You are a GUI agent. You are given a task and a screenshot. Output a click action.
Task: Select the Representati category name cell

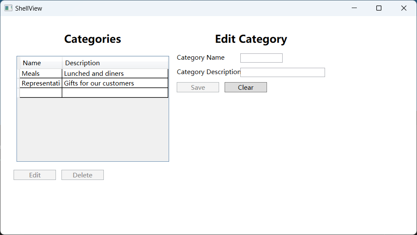[x=41, y=83]
